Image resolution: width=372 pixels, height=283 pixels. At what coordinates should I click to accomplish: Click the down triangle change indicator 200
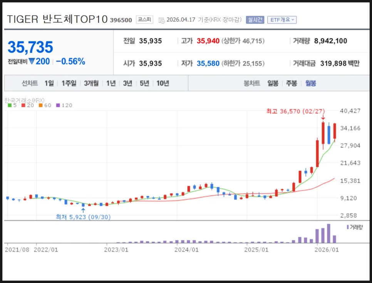(39, 61)
